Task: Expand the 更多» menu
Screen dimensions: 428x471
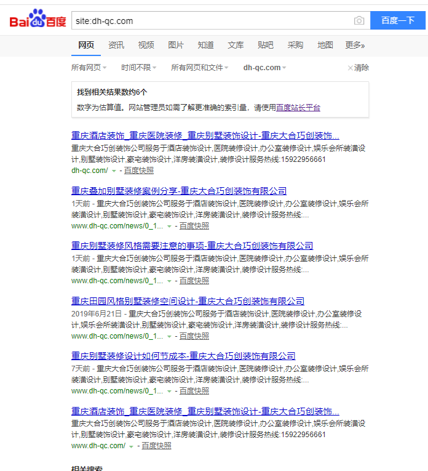Action: [355, 45]
